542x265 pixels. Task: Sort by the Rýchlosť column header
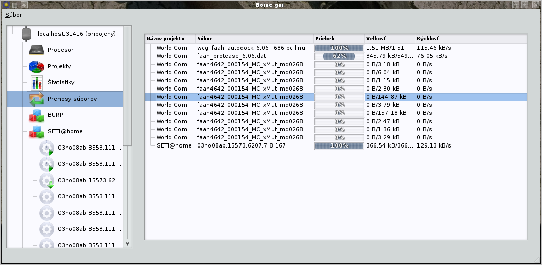(x=471, y=39)
